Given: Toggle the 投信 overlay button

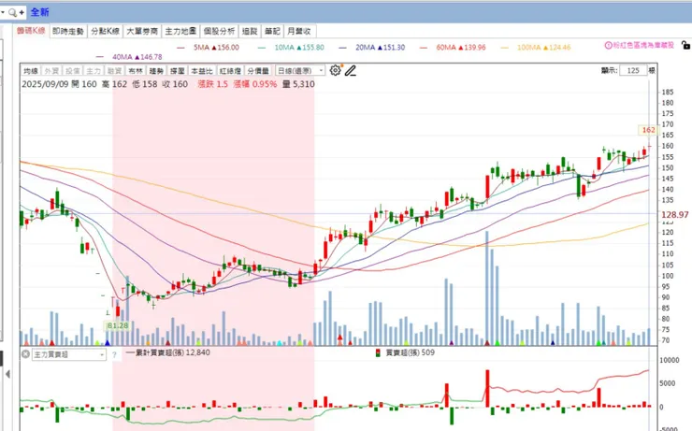Looking at the screenshot, I should click(73, 70).
